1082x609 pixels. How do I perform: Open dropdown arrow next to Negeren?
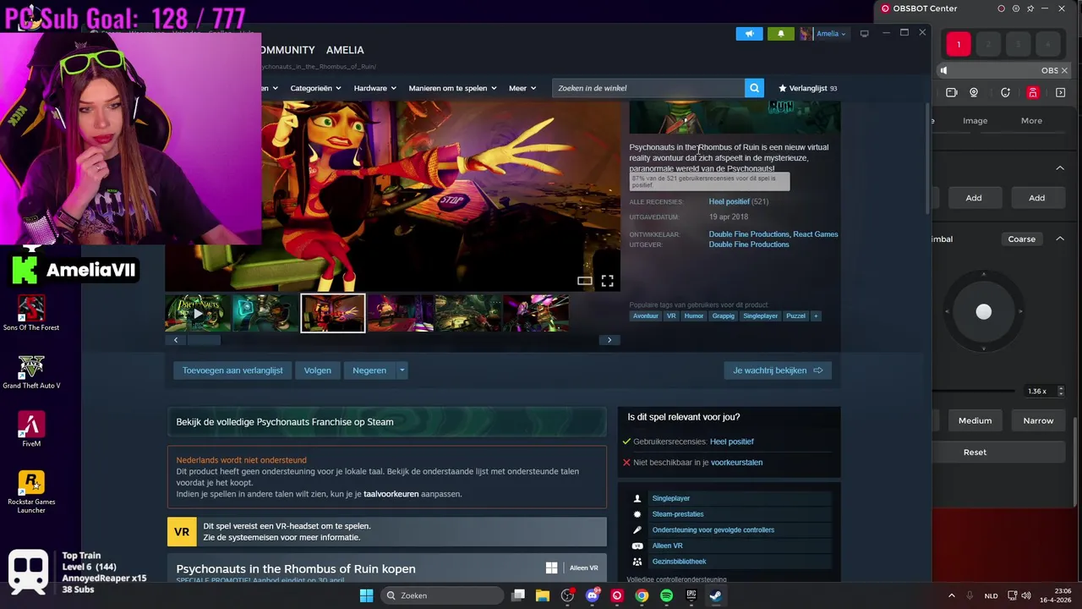pos(402,370)
